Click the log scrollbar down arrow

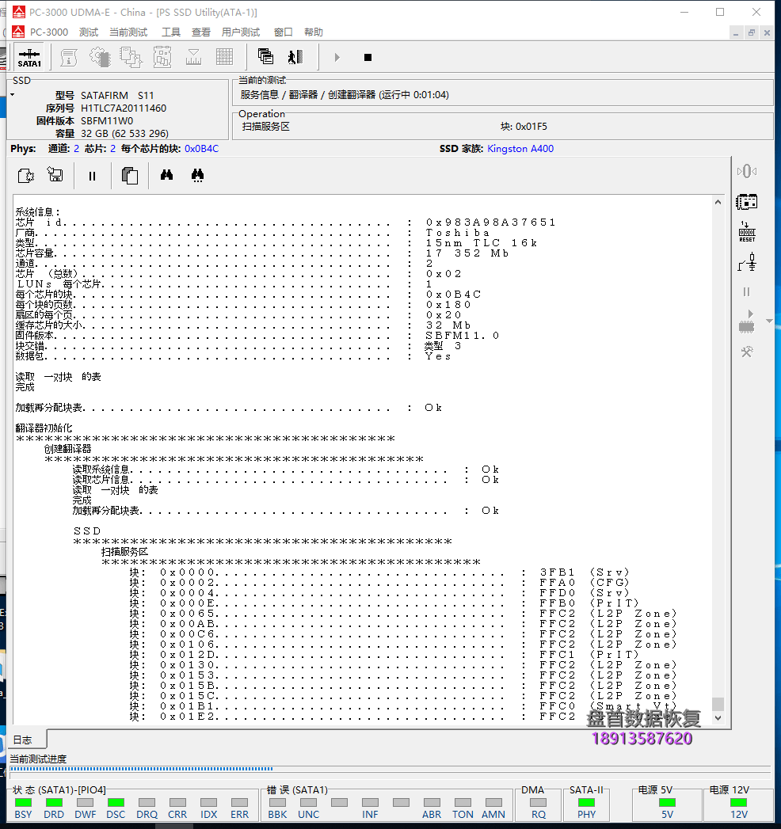point(718,718)
